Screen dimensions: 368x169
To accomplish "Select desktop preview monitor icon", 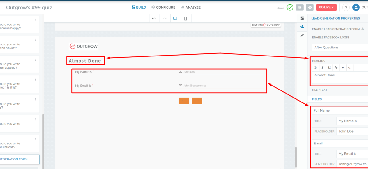I will tap(175, 19).
